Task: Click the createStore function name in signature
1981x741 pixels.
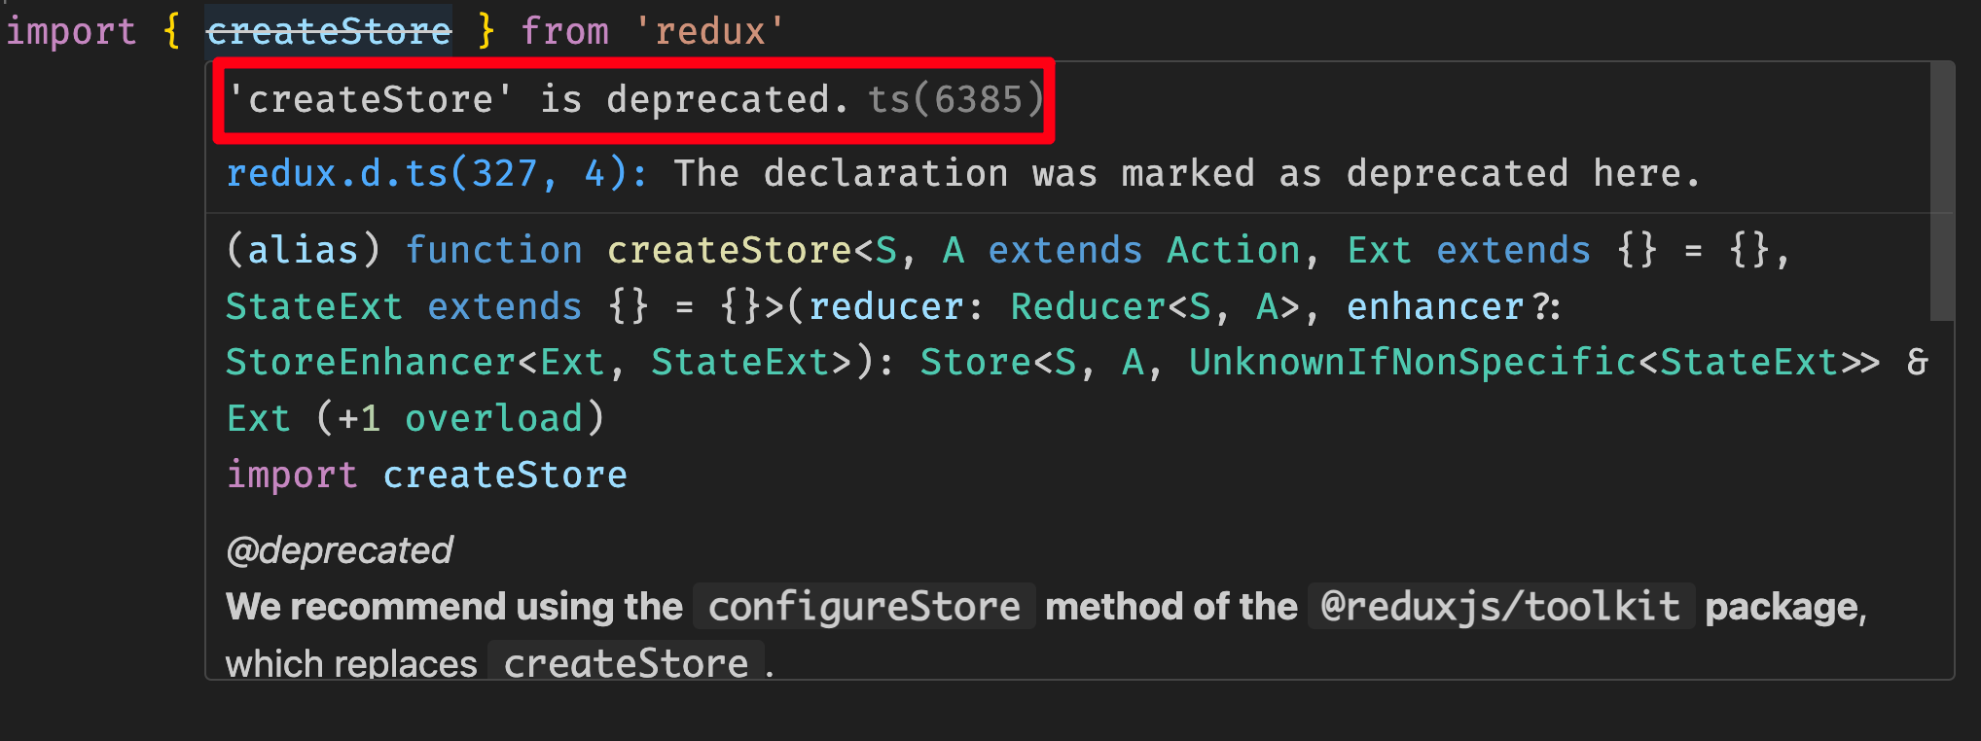Action: (730, 250)
